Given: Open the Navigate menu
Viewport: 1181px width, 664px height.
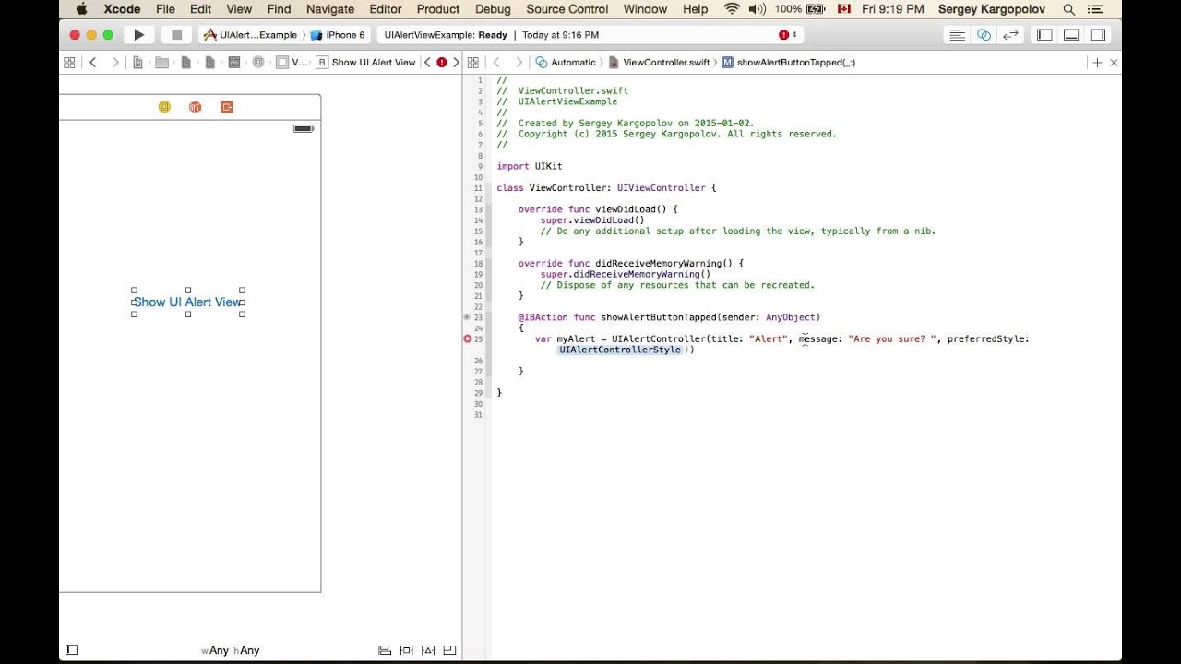Looking at the screenshot, I should coord(329,9).
